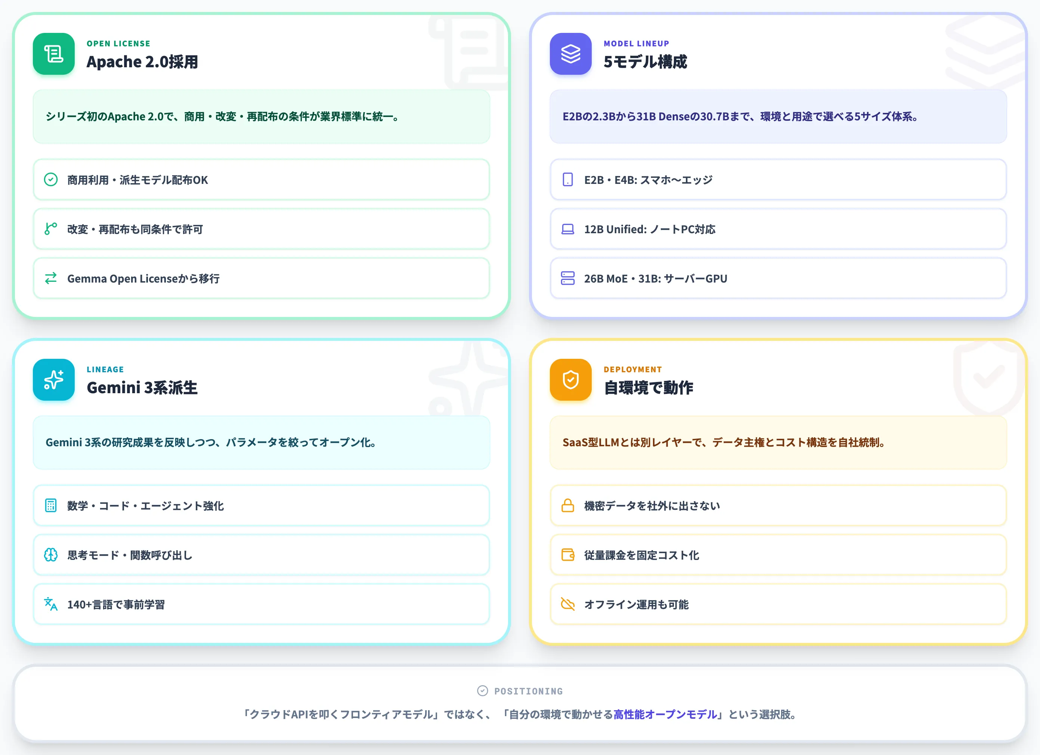Click the highlighted 高性能オープンモデル text
The image size is (1040, 755).
pyautogui.click(x=665, y=715)
